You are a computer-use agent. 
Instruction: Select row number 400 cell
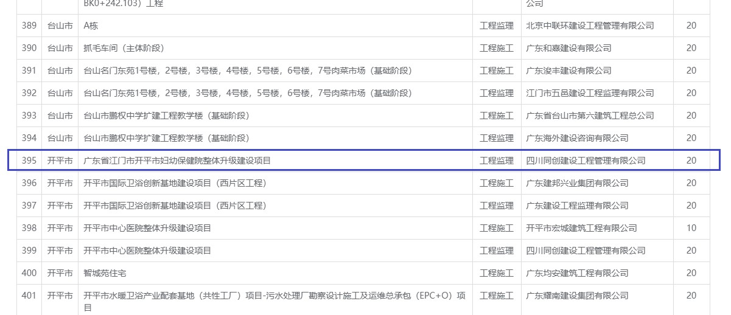[29, 273]
